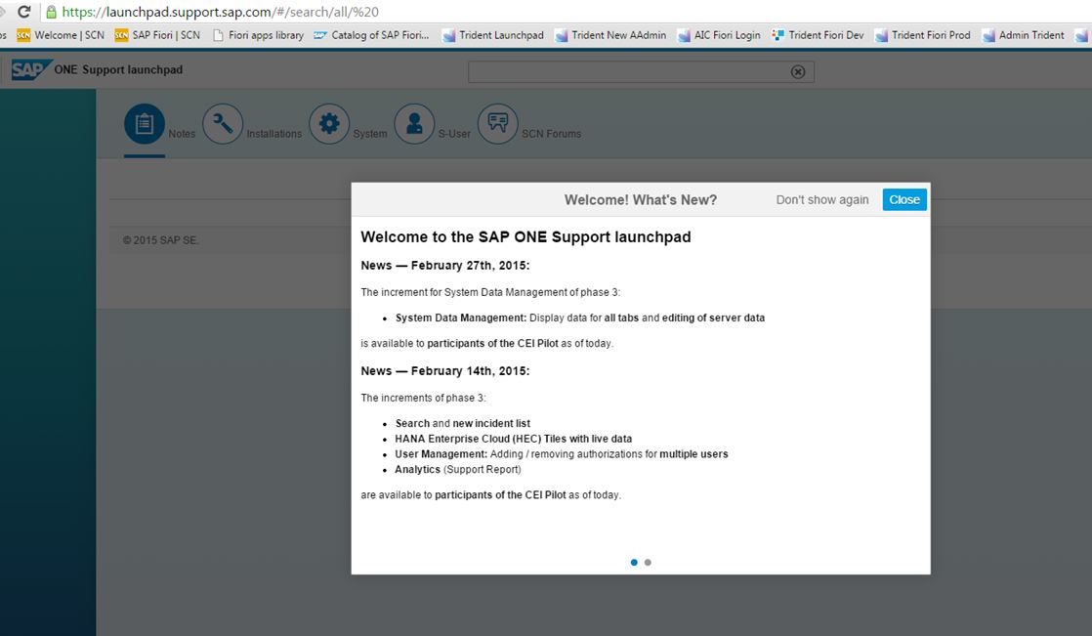The width and height of the screenshot is (1092, 636).
Task: Go to first page dot of dialog
Action: (634, 562)
